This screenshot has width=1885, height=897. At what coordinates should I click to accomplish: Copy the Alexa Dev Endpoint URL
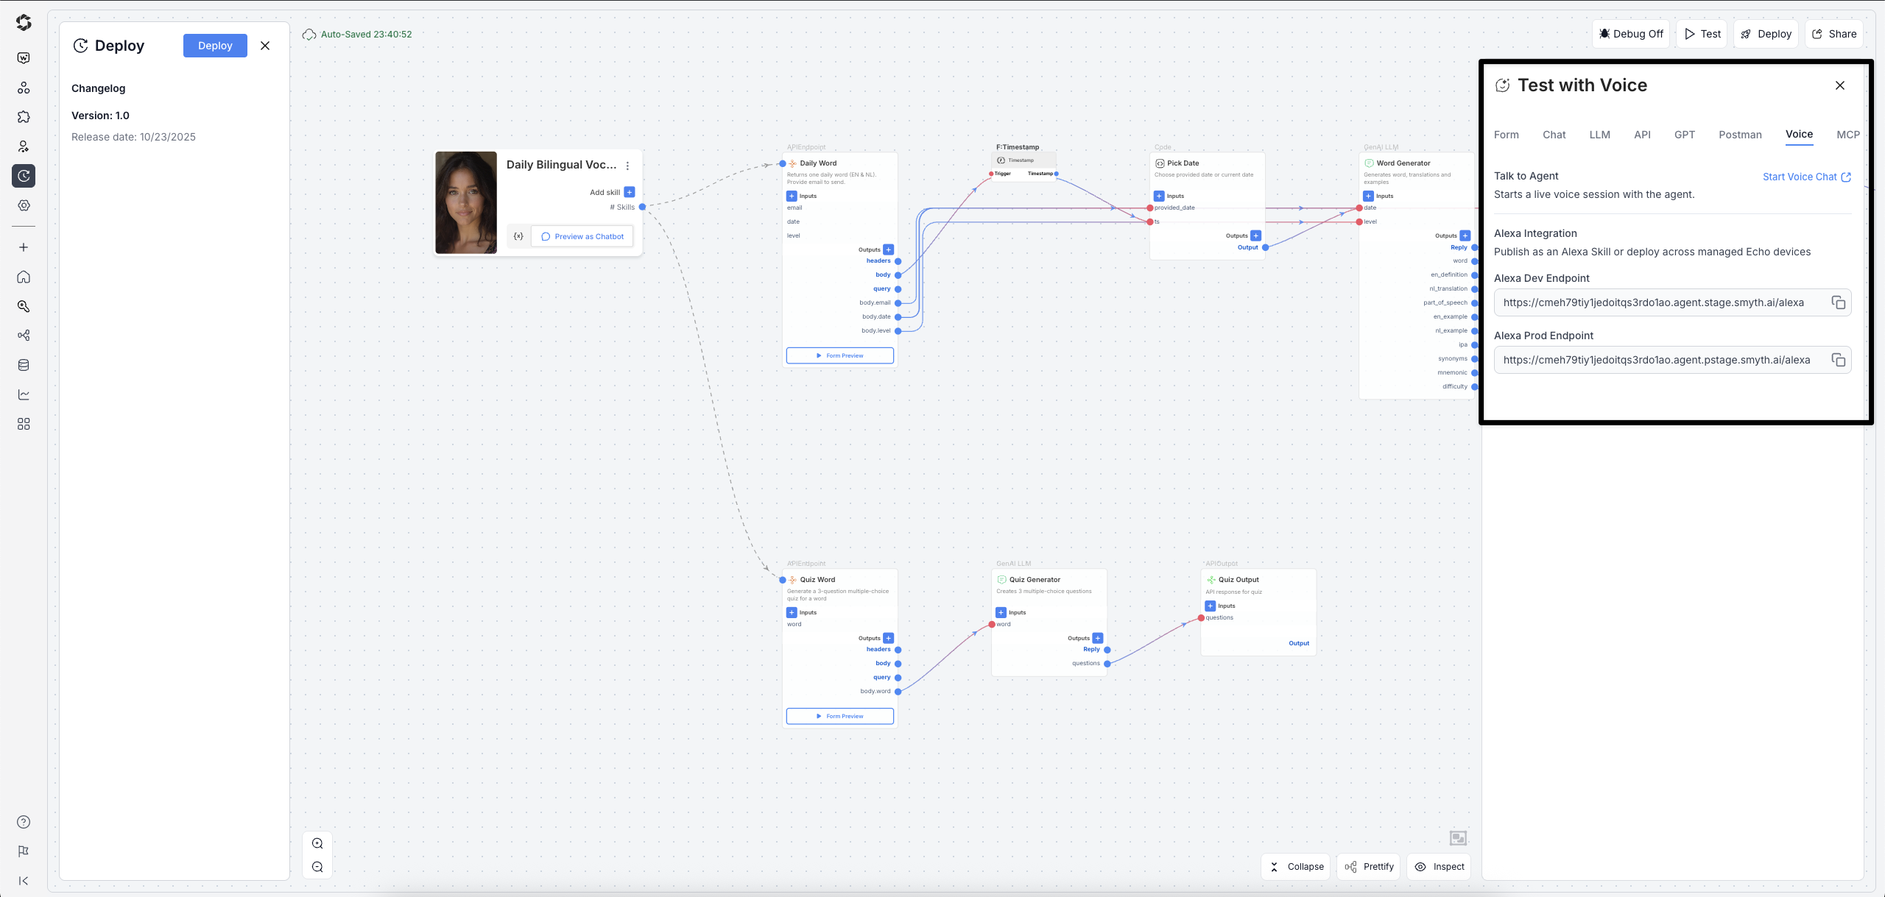[1838, 302]
